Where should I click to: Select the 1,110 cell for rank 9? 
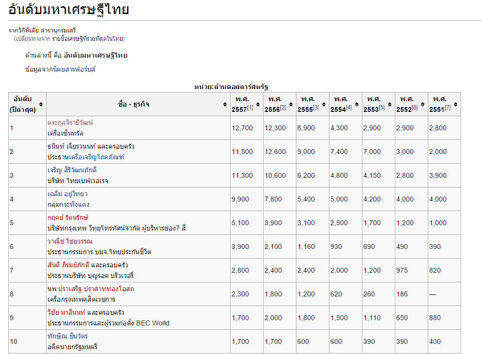click(x=378, y=318)
